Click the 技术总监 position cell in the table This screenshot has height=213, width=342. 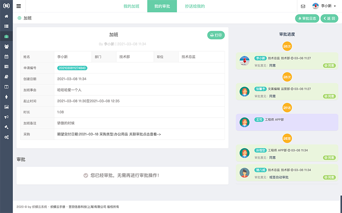click(201, 57)
